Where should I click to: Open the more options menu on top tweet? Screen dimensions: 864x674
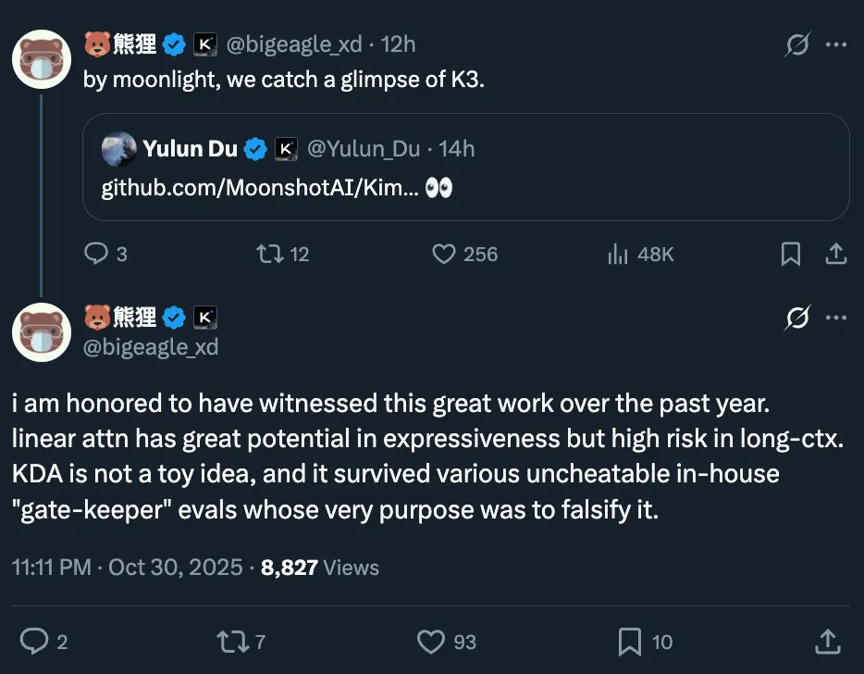pos(836,44)
